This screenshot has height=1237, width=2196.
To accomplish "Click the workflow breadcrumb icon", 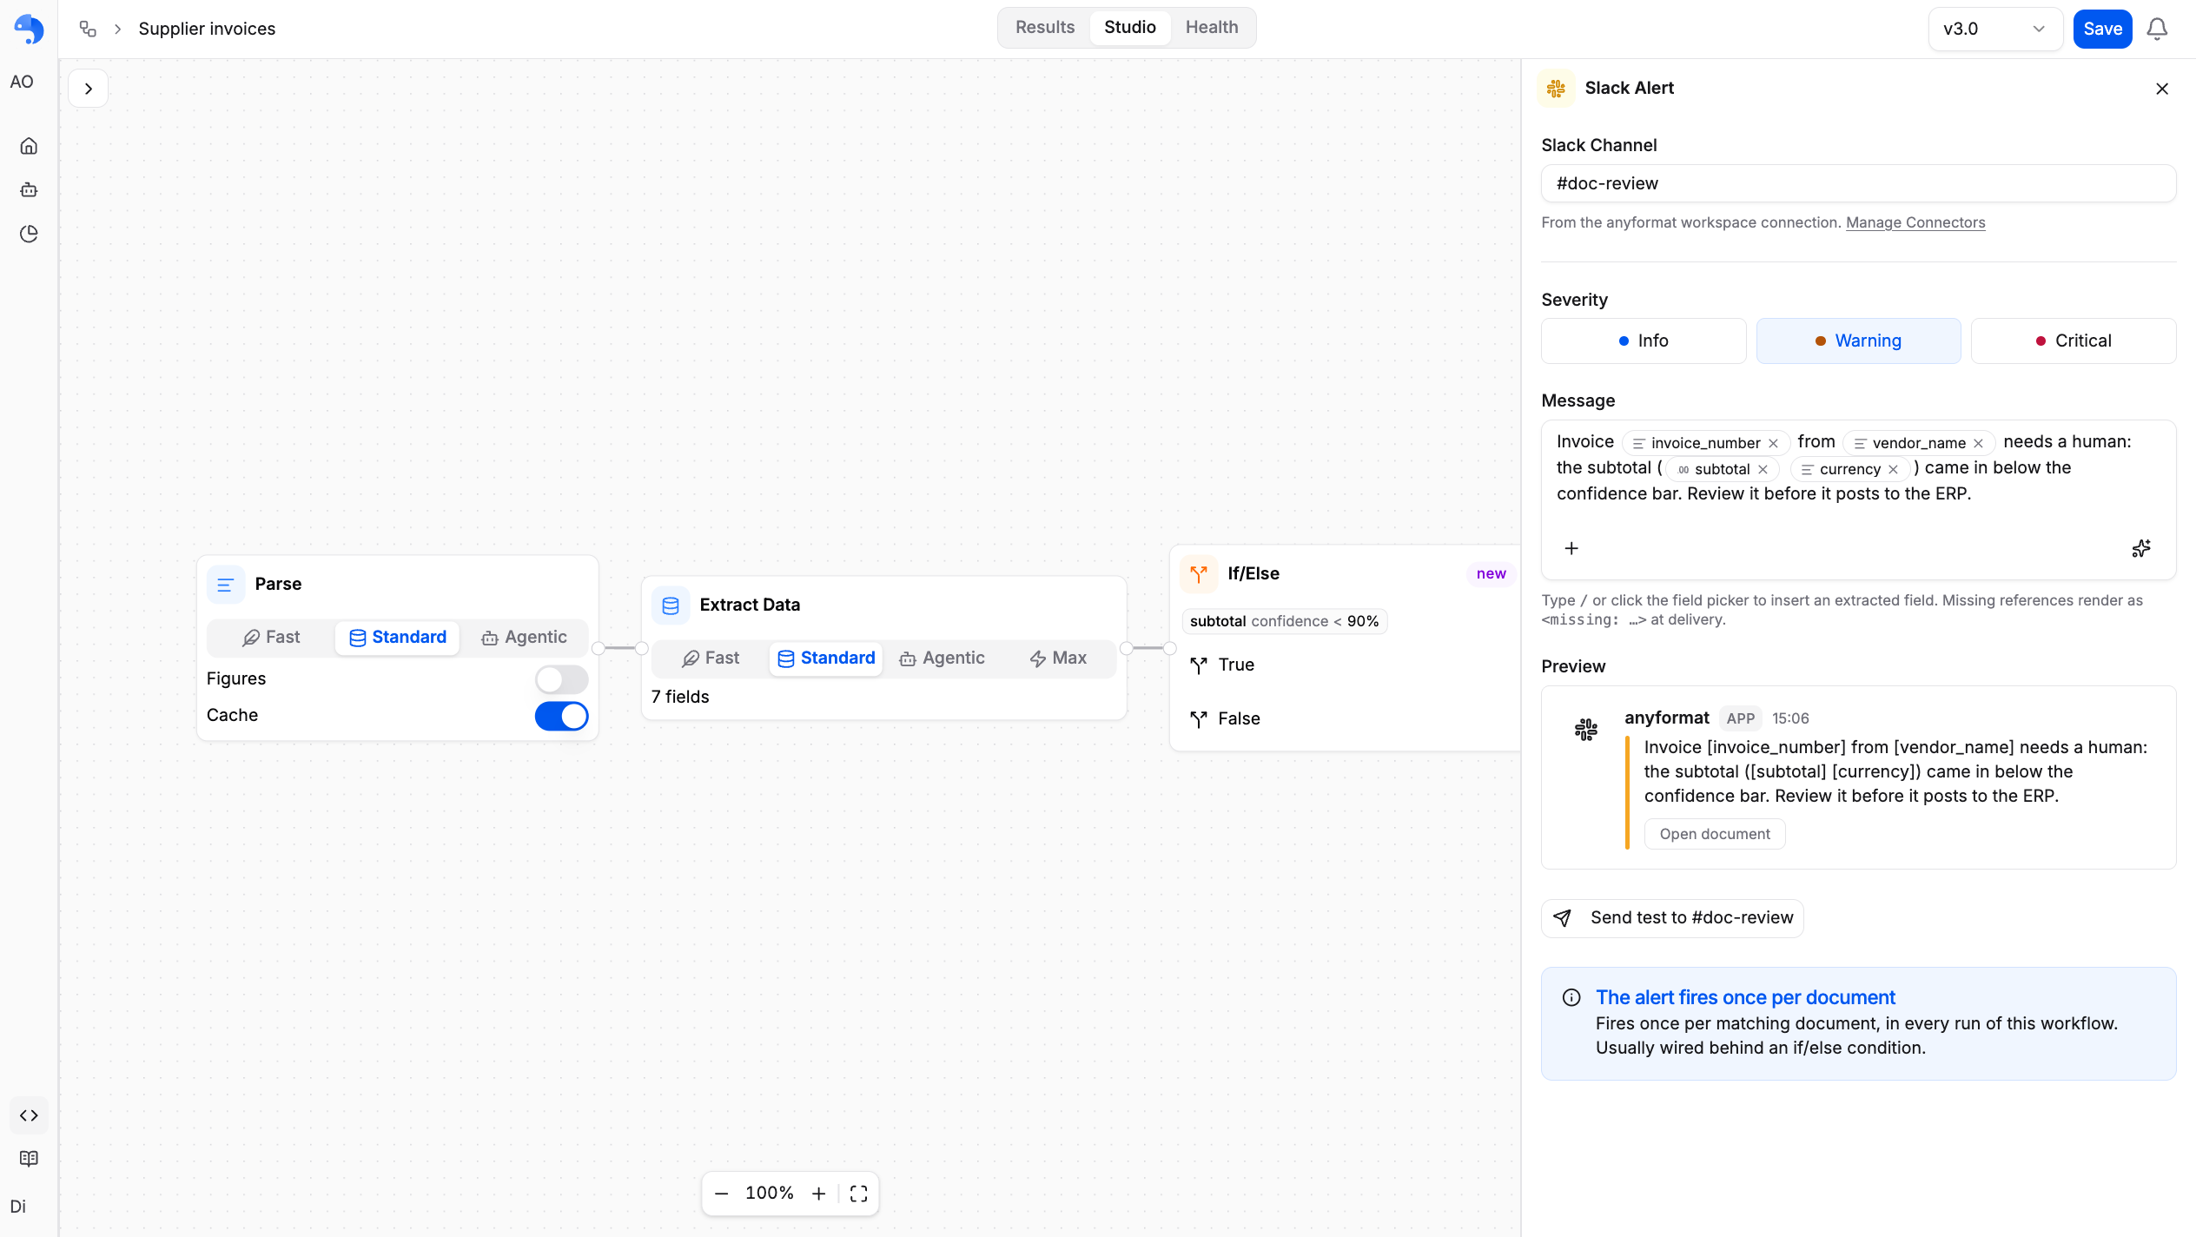I will pyautogui.click(x=87, y=29).
